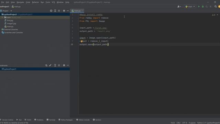This screenshot has height=124, width=220.
Task: Click 4 spaces indent setting
Action: click(192, 123)
